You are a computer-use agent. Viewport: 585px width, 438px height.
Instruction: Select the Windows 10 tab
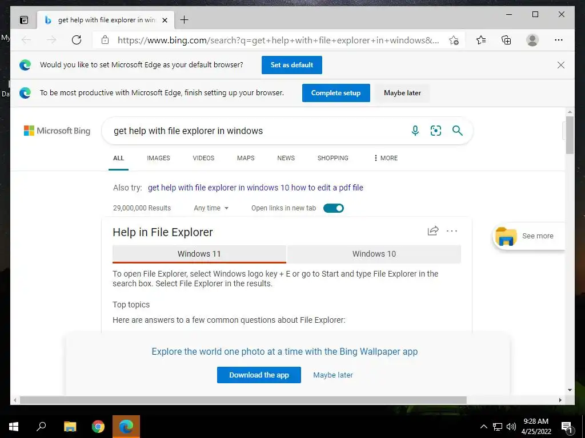point(374,254)
